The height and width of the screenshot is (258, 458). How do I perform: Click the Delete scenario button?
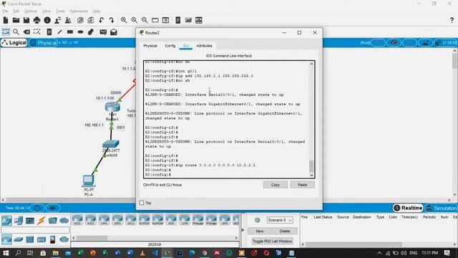pyautogui.click(x=285, y=231)
